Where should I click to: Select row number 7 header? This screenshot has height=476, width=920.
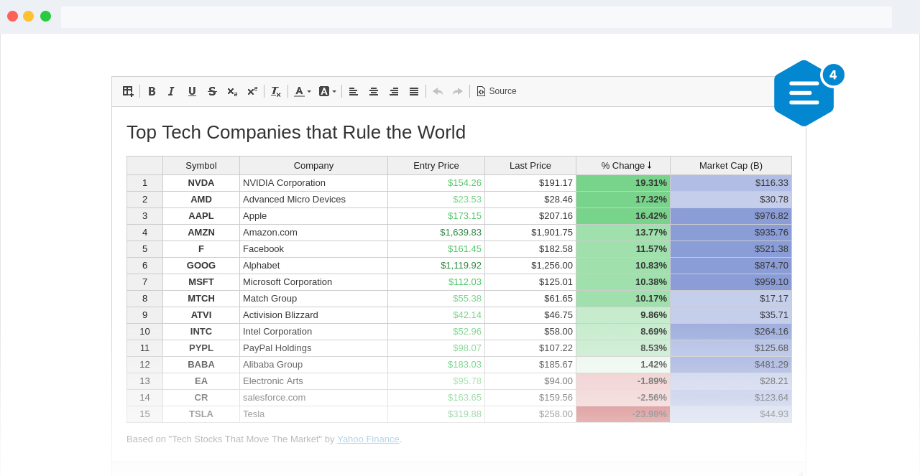coord(144,282)
